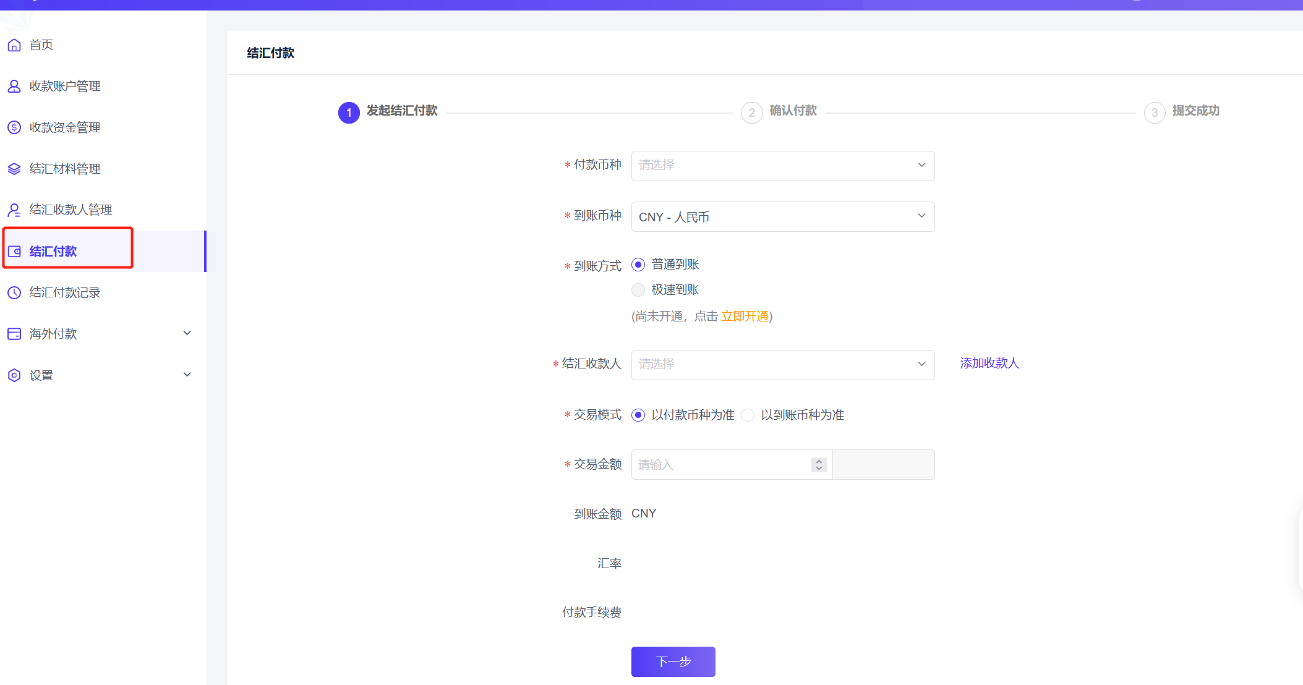Image resolution: width=1303 pixels, height=685 pixels.
Task: Go to 收款资金管理 menu item
Action: (65, 127)
